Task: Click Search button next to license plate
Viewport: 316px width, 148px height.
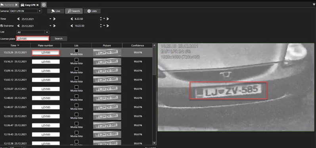Action: click(59, 38)
